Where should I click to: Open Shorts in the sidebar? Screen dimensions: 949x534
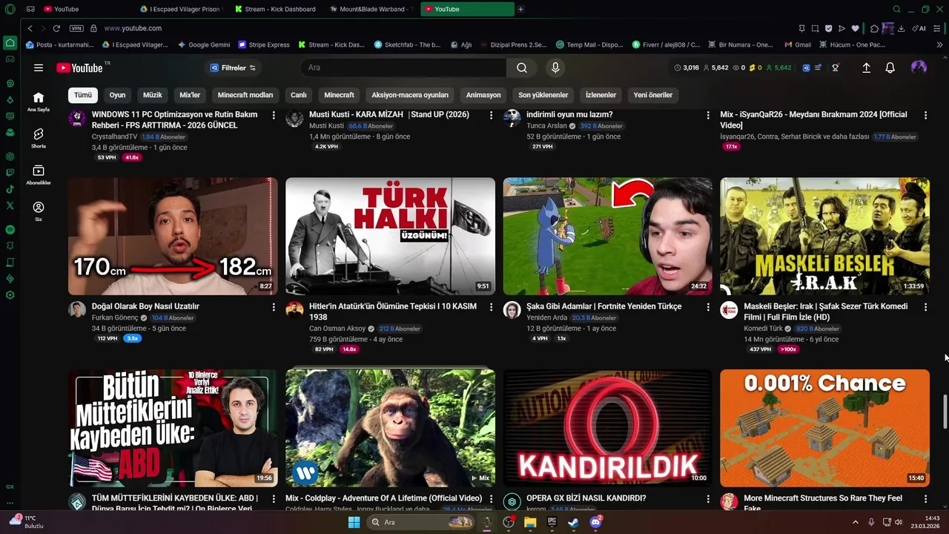click(x=39, y=138)
